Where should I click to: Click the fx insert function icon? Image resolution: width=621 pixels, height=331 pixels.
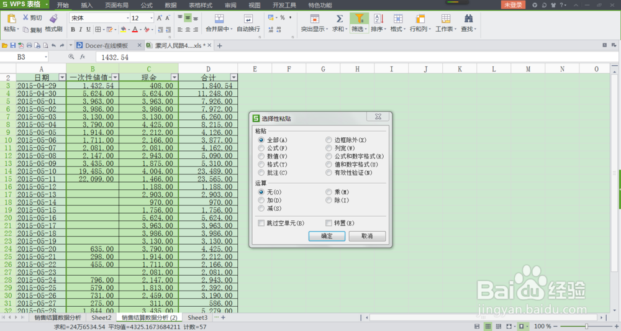(83, 57)
